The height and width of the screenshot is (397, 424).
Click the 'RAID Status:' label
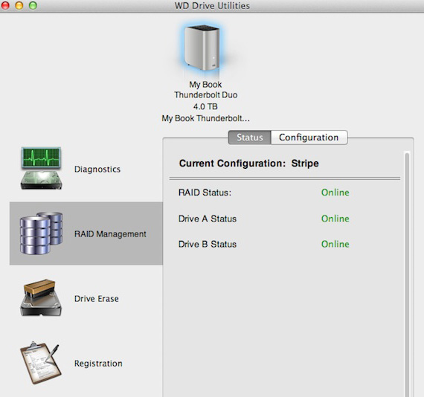(x=205, y=193)
